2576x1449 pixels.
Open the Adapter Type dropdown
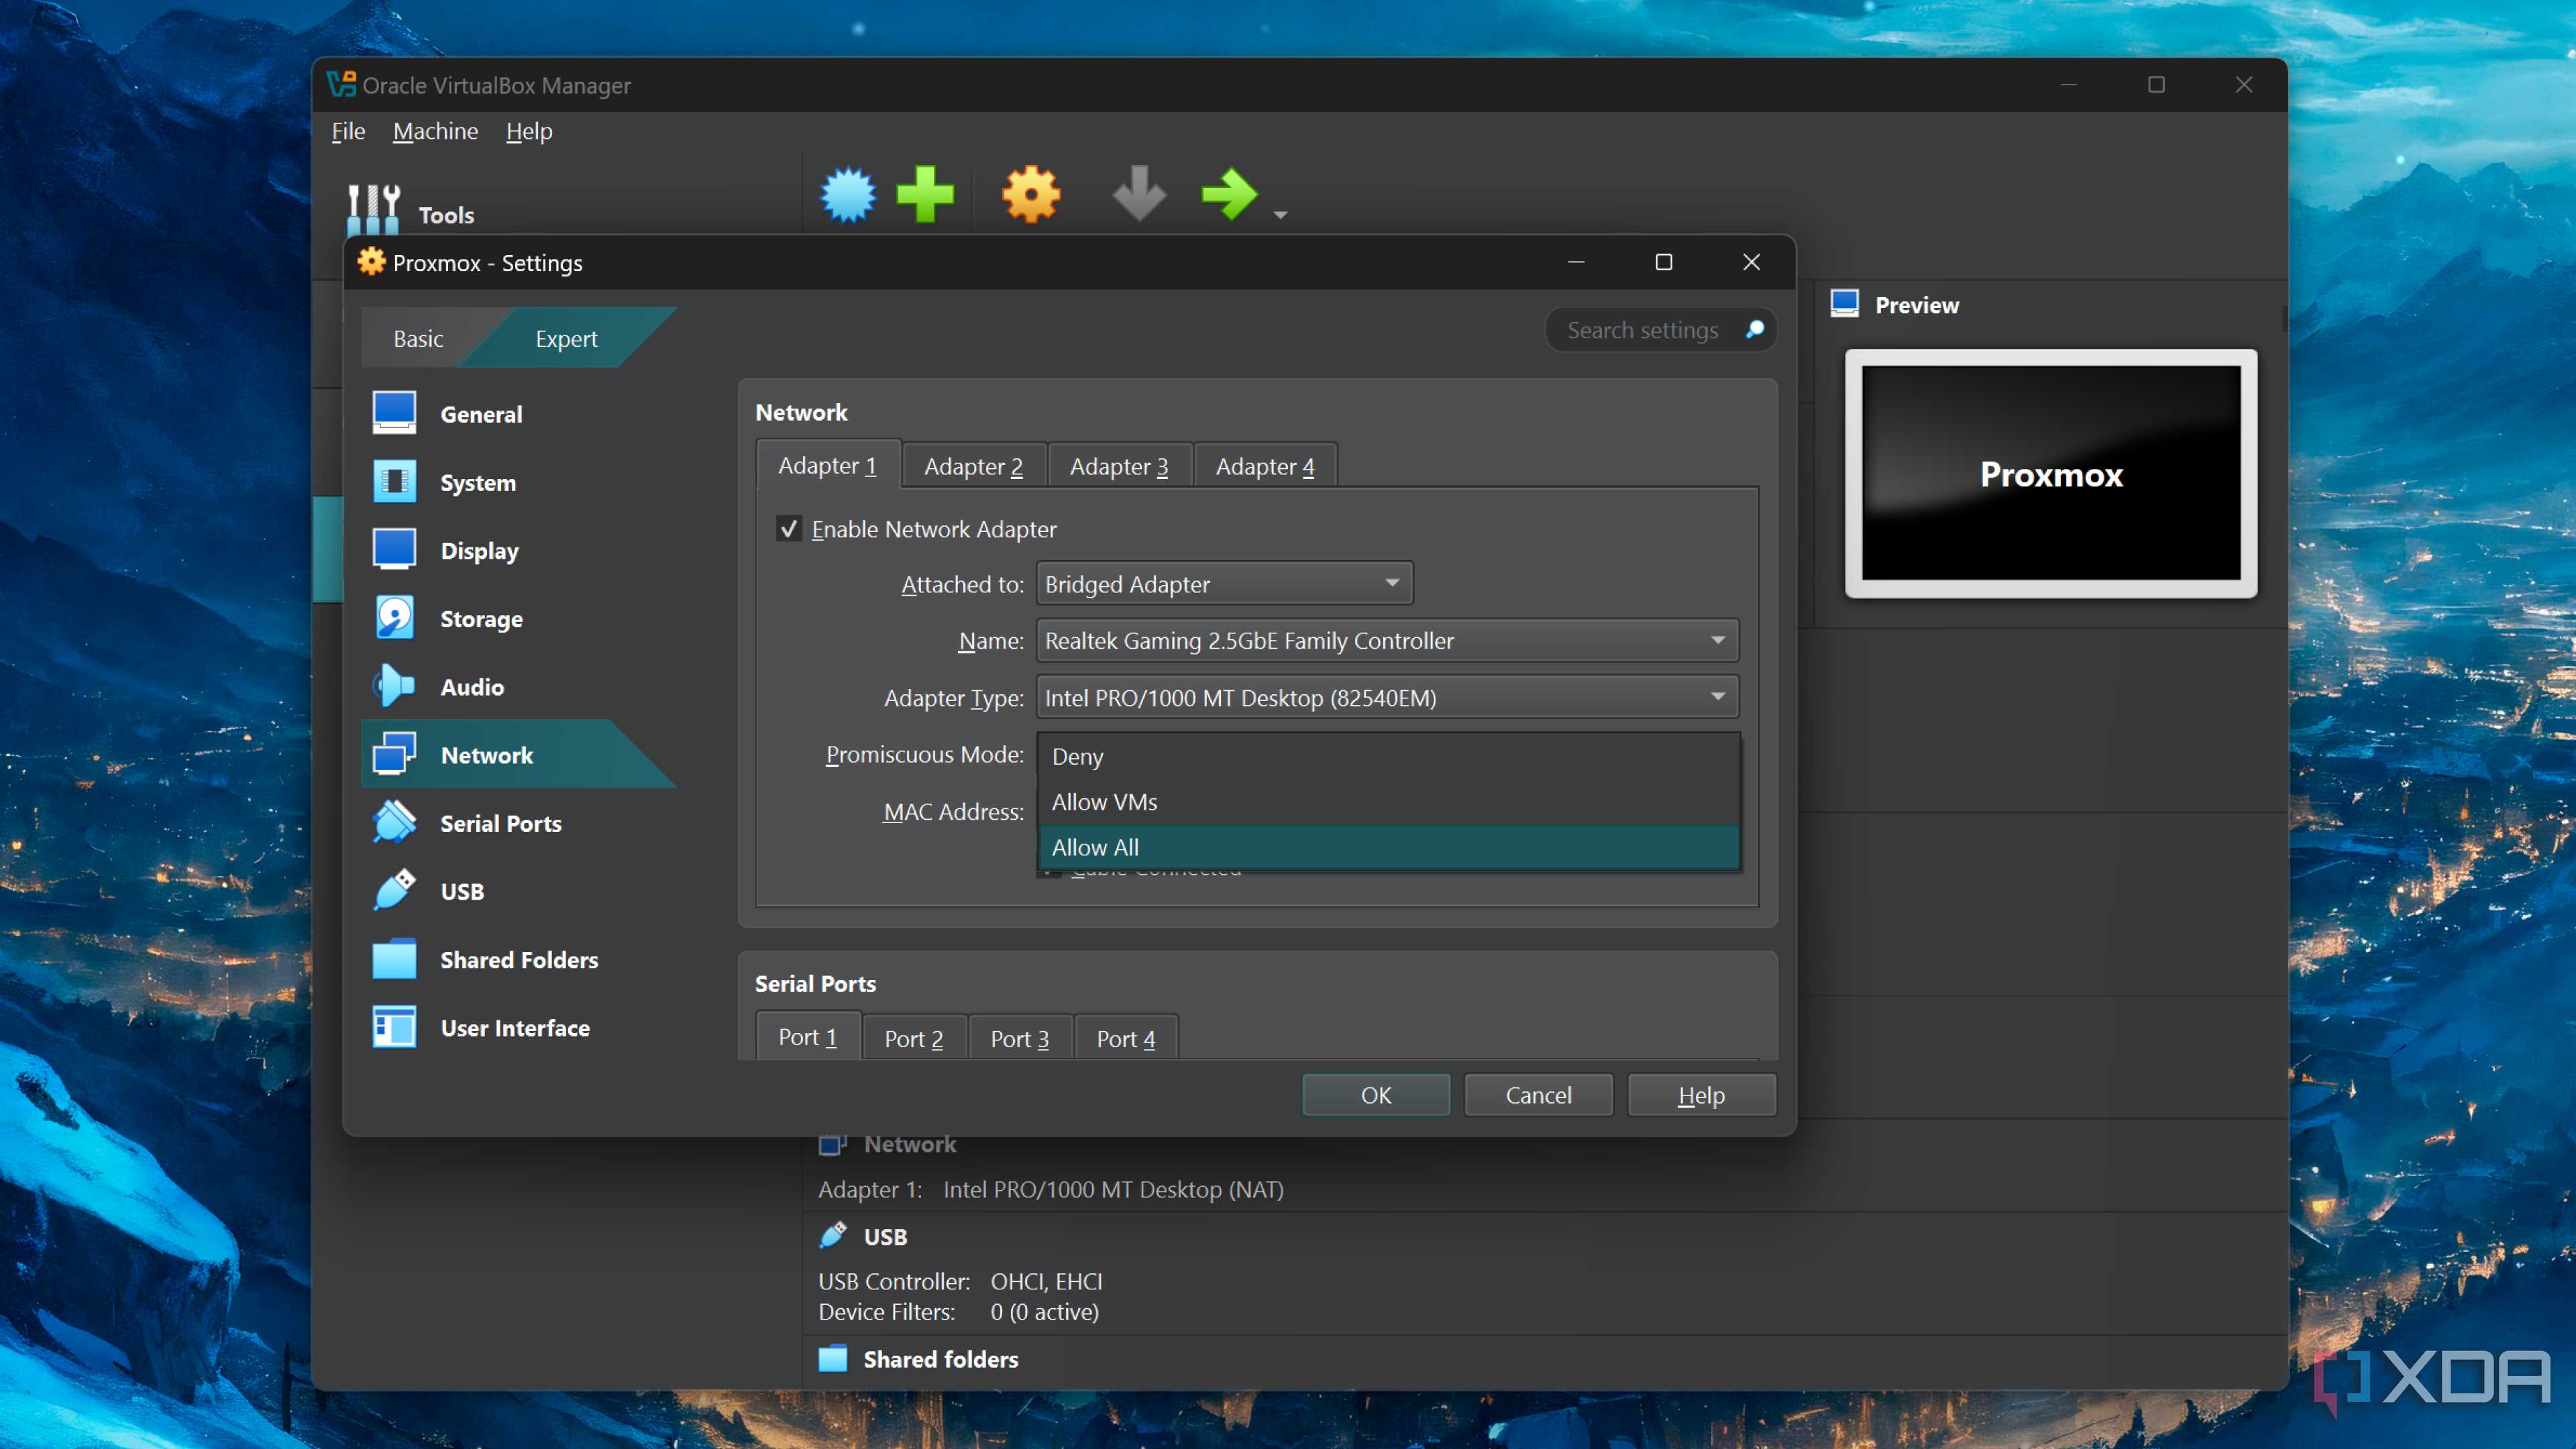click(1387, 697)
